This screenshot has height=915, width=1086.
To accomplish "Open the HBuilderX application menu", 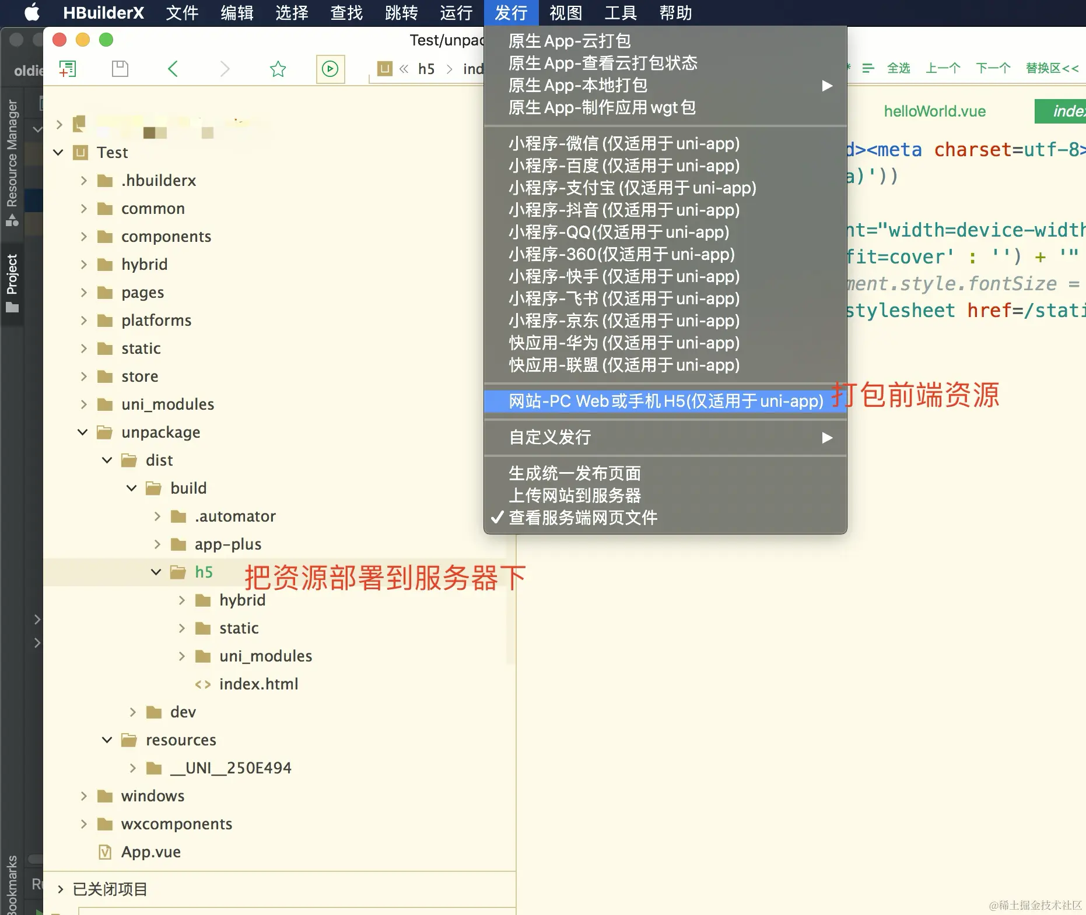I will click(x=103, y=13).
